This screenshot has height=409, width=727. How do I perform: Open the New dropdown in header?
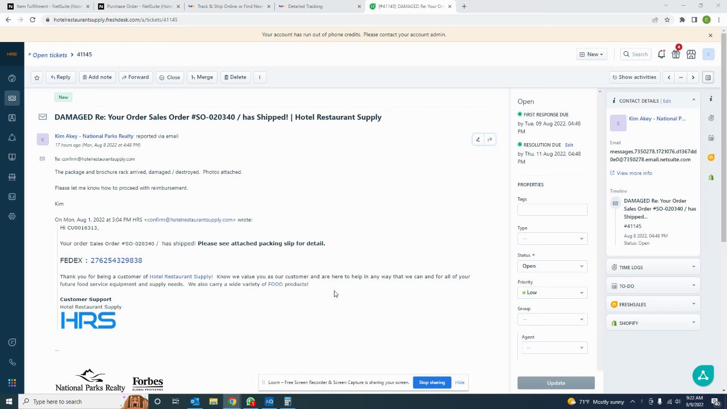591,55
